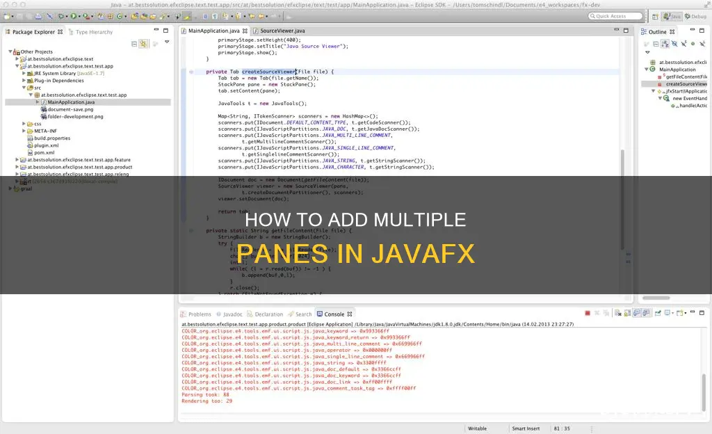Screen dimensions: 712x434
Task: Expand the at.bestsolution.efxclipse.text project
Action: coord(17,58)
